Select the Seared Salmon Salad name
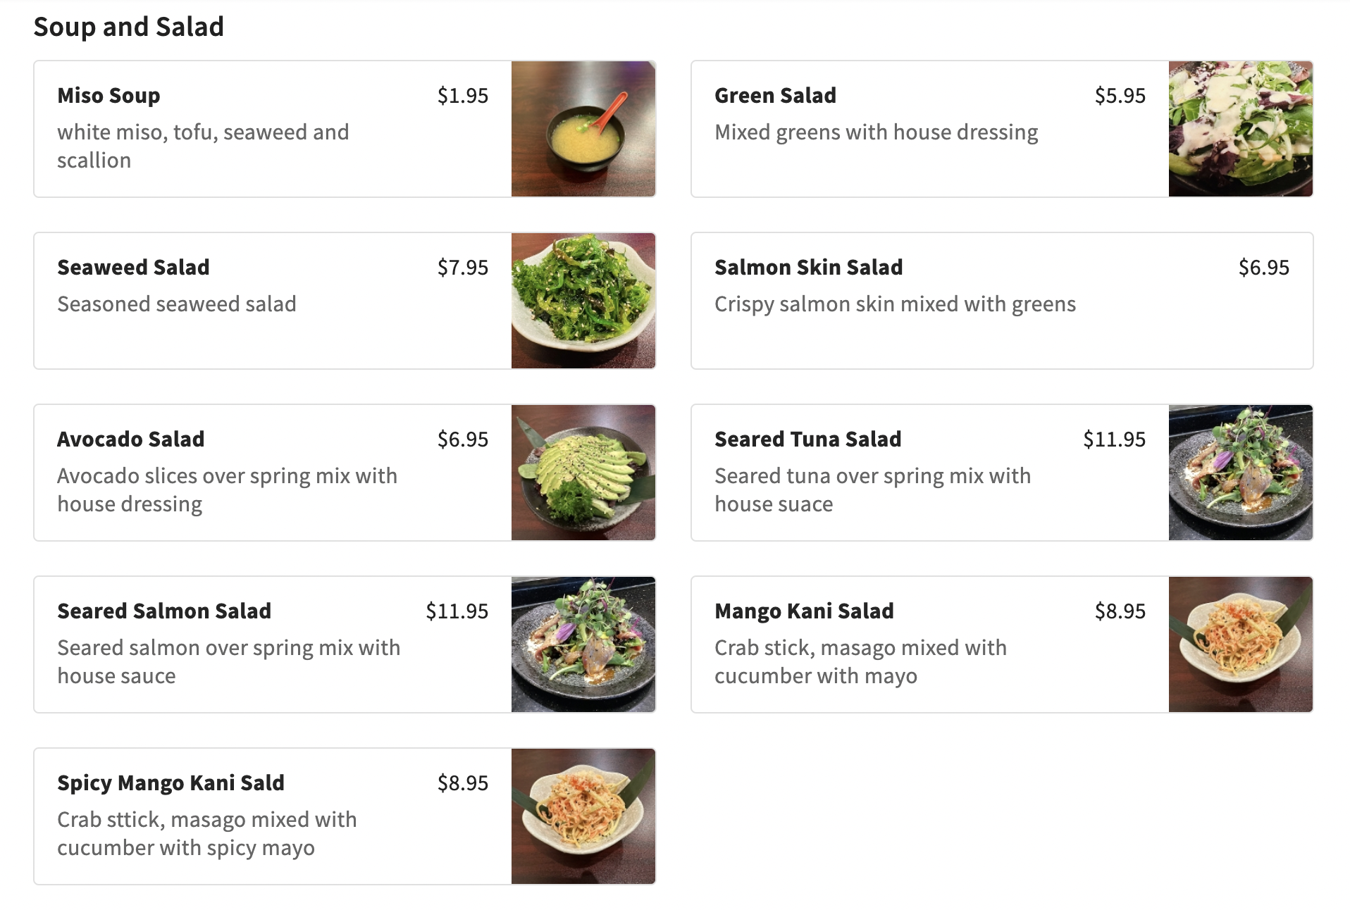This screenshot has width=1350, height=910. click(164, 611)
